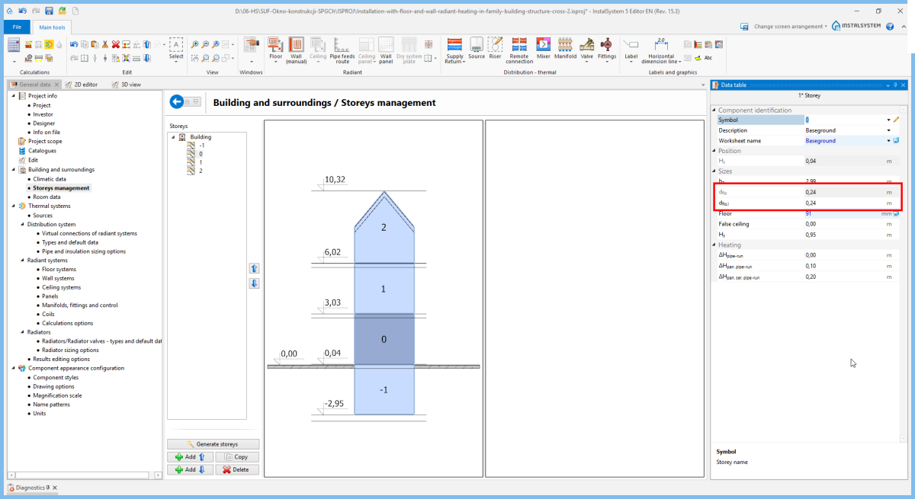Click the back arrow beside the heading
Image resolution: width=915 pixels, height=499 pixels.
tap(178, 102)
